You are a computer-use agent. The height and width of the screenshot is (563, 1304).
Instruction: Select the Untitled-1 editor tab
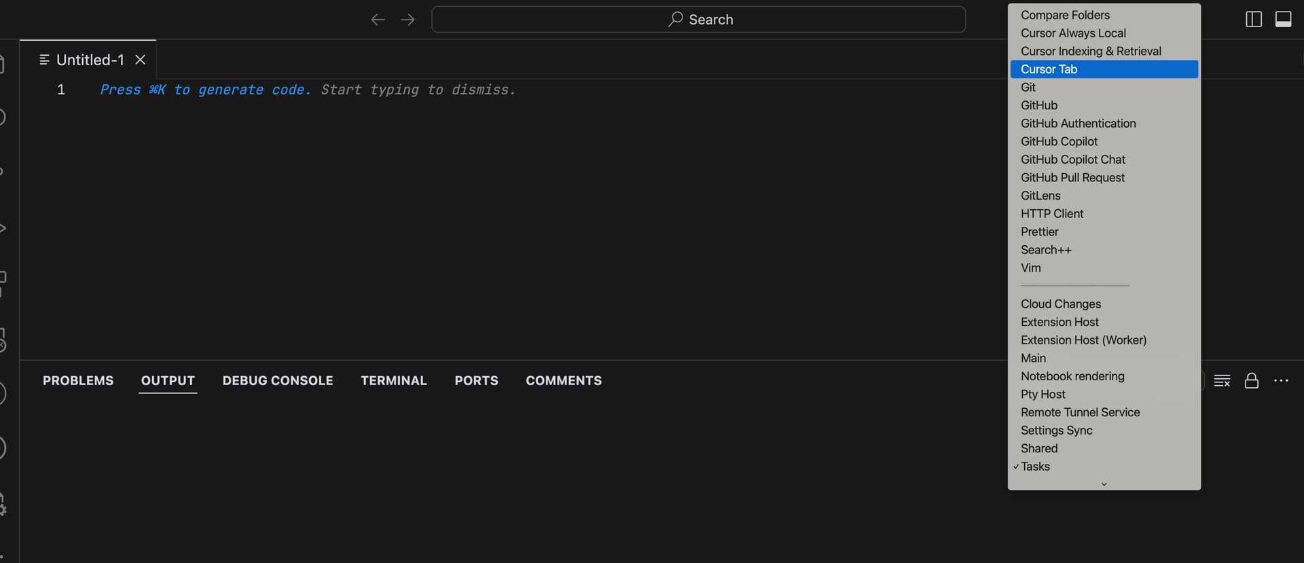click(x=89, y=60)
